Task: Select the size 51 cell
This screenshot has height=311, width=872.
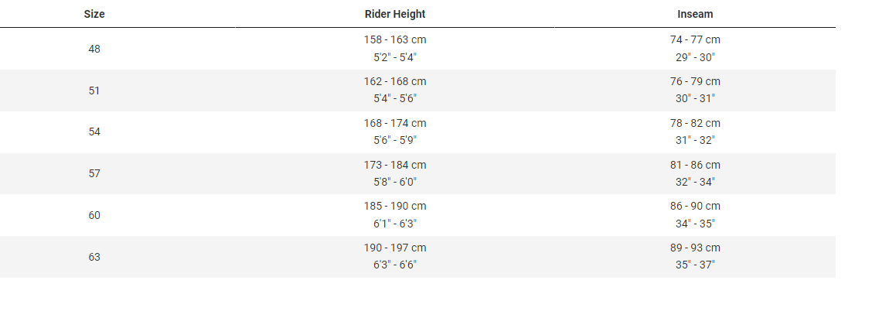Action: point(94,91)
